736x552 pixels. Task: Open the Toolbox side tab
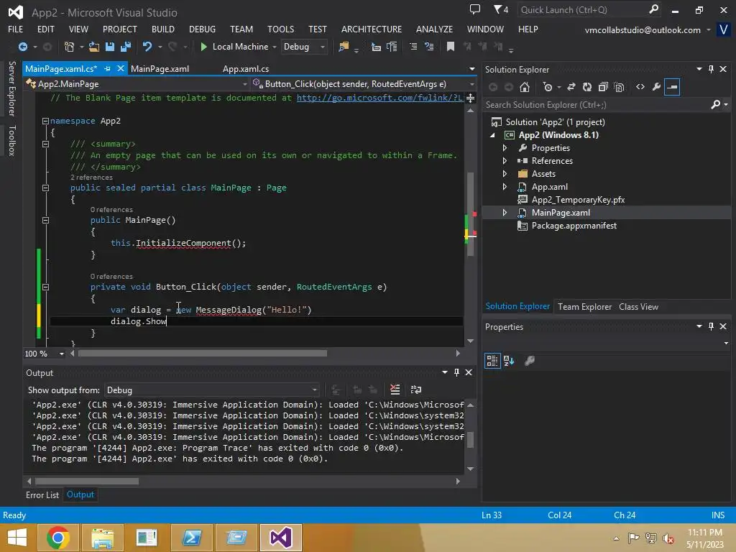click(x=12, y=141)
